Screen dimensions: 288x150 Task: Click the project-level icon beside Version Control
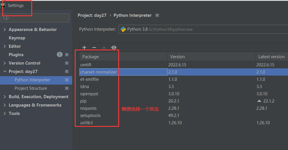coord(67,63)
